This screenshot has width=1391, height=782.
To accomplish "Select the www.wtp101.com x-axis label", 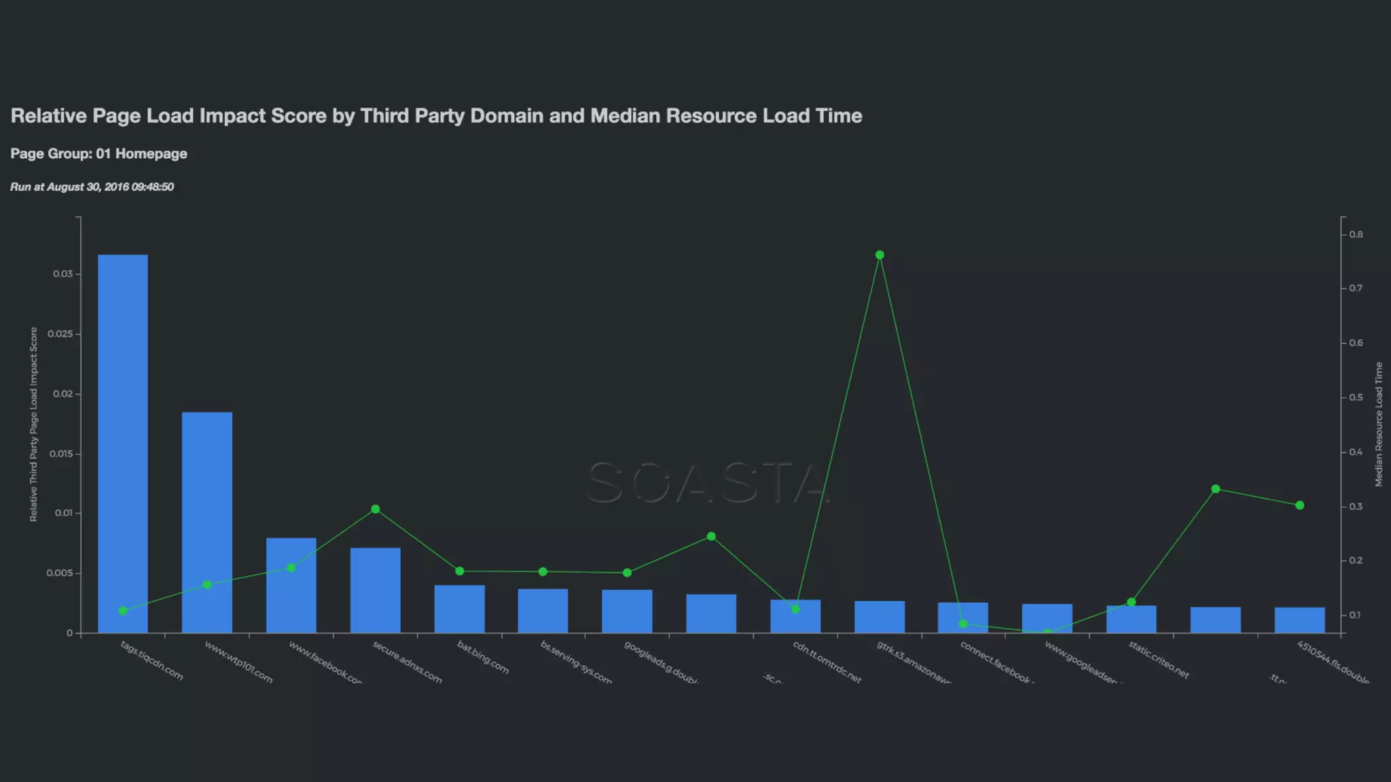I will coord(238,662).
